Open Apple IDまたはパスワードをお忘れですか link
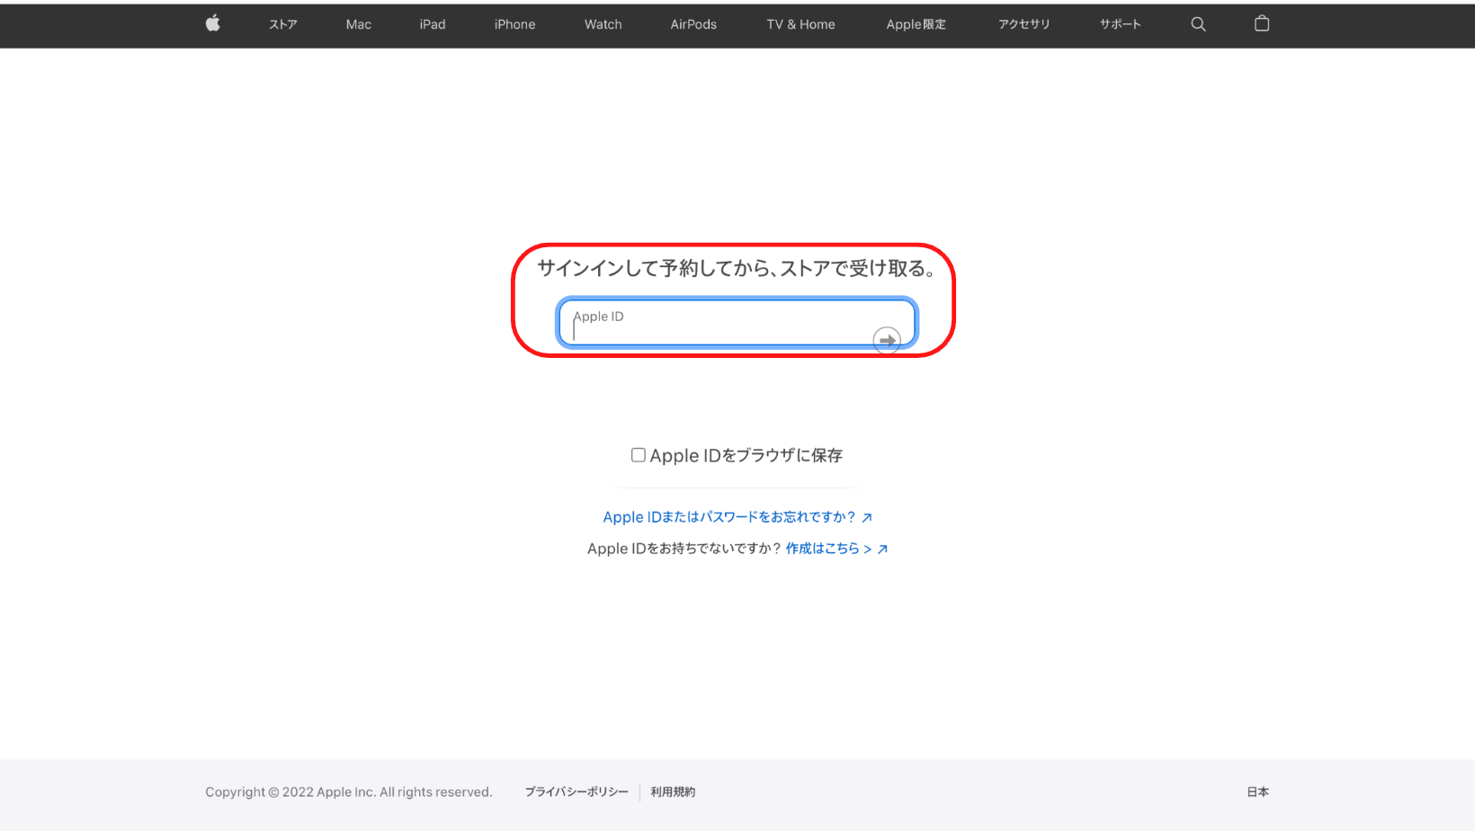This screenshot has height=831, width=1475. point(737,517)
